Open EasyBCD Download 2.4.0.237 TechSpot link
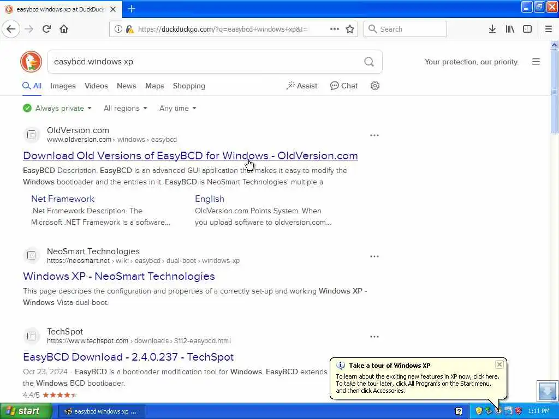Screen dimensions: 559x419 point(128,357)
